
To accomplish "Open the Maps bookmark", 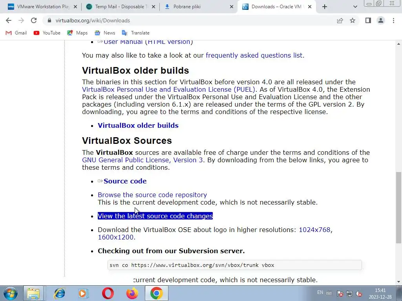I will click(77, 33).
